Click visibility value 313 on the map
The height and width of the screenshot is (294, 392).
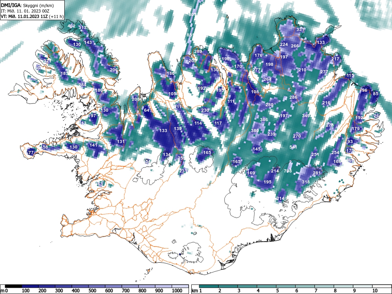82,27
